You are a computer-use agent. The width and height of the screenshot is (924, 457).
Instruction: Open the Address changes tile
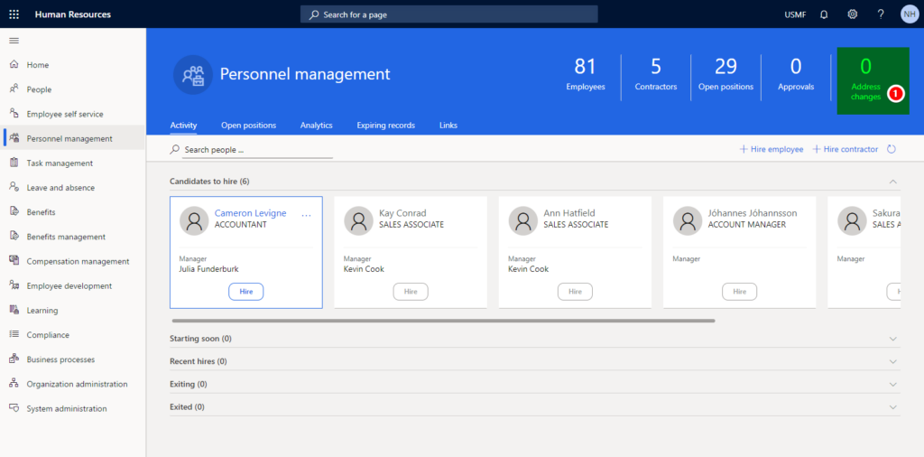(x=873, y=81)
